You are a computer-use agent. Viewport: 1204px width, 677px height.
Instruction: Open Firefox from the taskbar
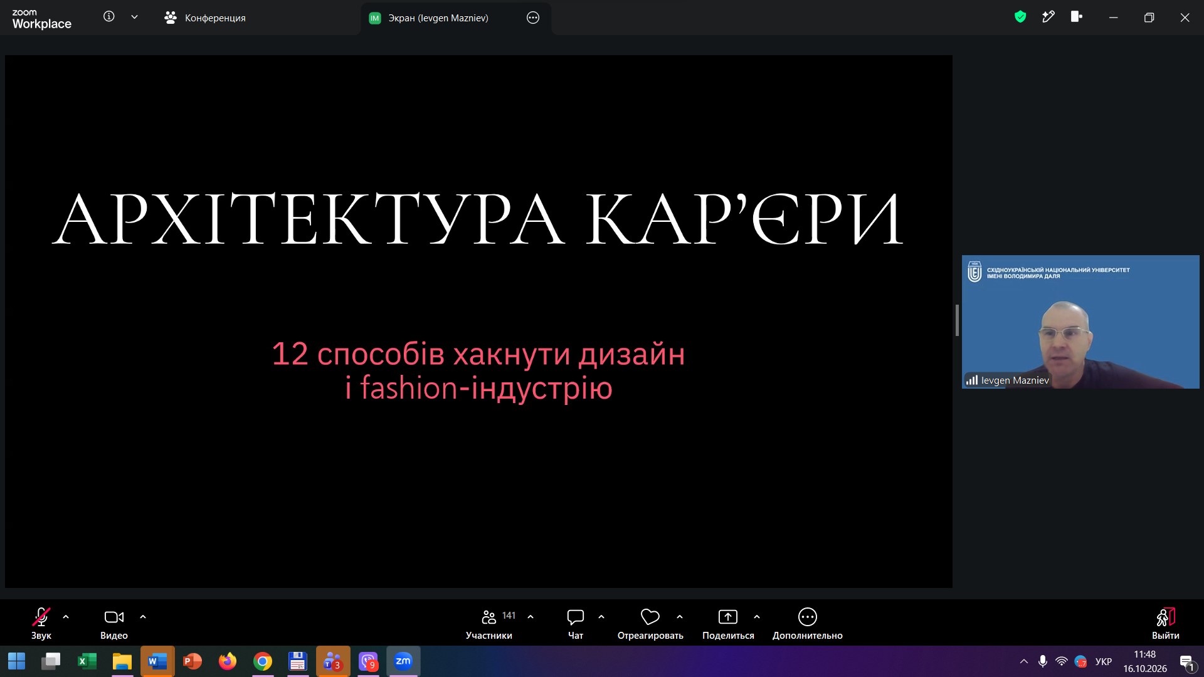click(228, 661)
